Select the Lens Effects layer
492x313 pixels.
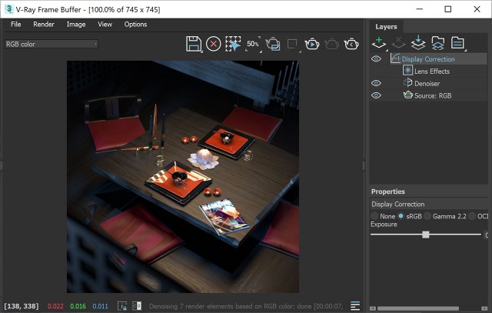(431, 71)
